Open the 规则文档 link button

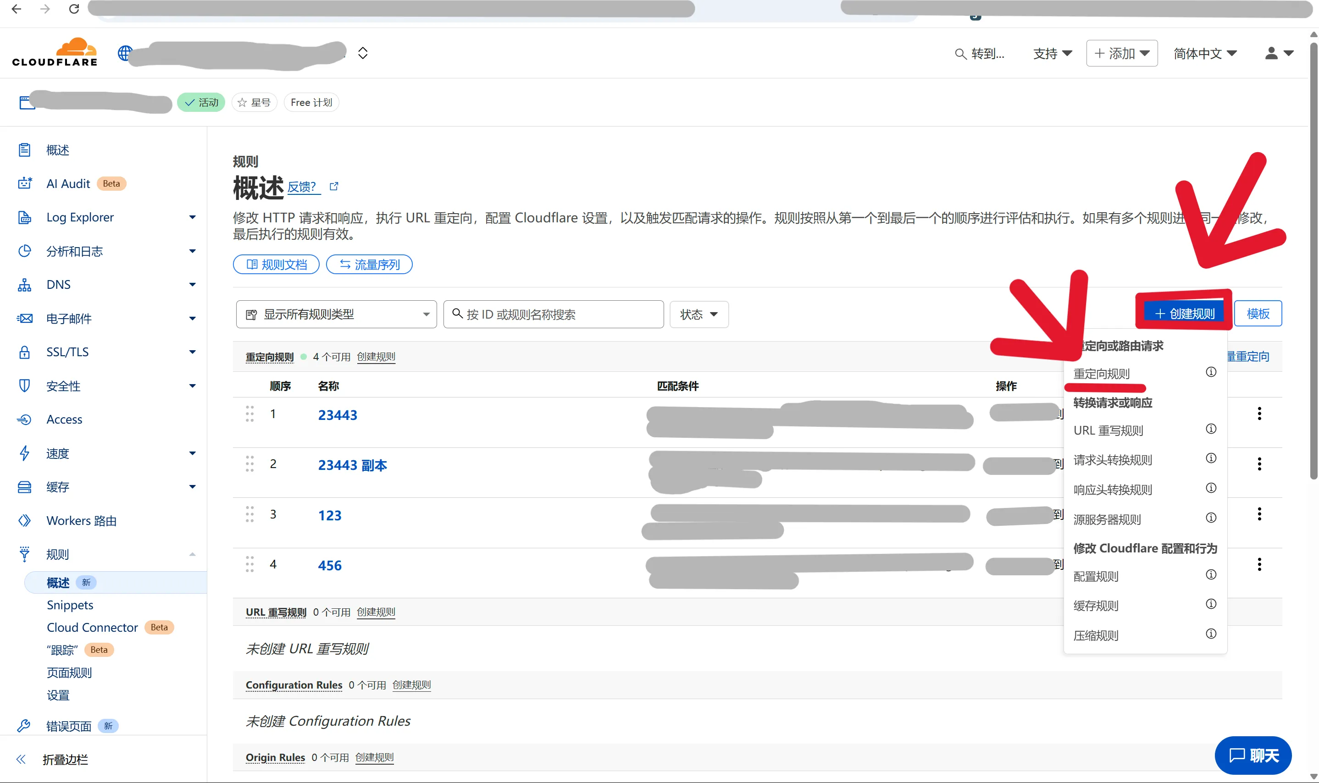(276, 265)
